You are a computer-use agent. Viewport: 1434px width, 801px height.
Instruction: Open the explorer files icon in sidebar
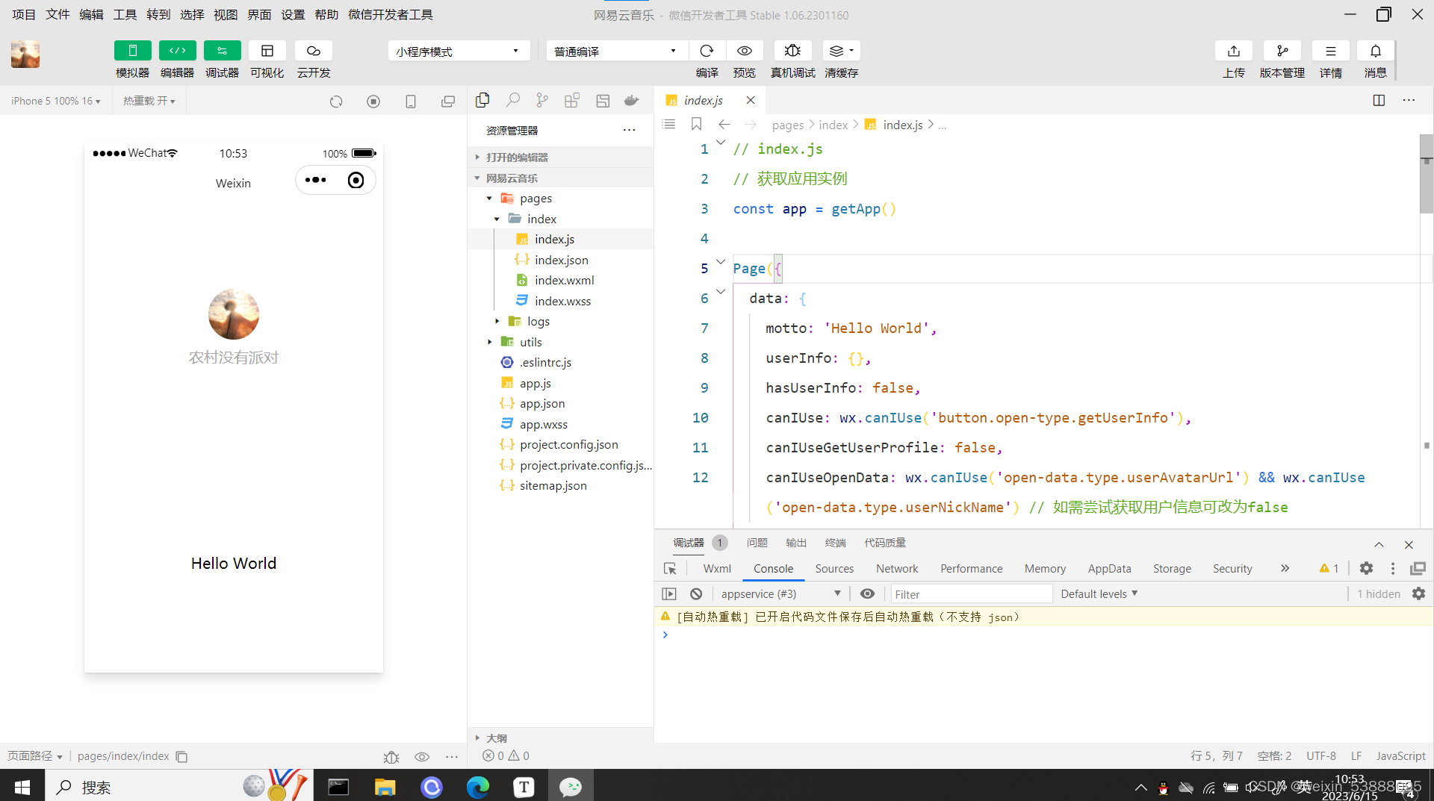(x=482, y=100)
